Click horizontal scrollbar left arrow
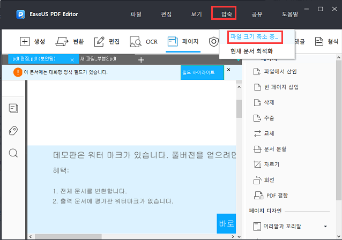 coord(31,236)
